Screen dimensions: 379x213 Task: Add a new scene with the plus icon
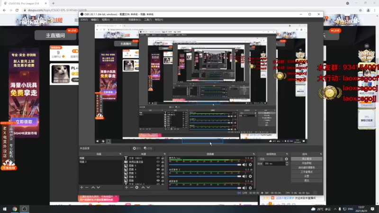click(x=81, y=187)
